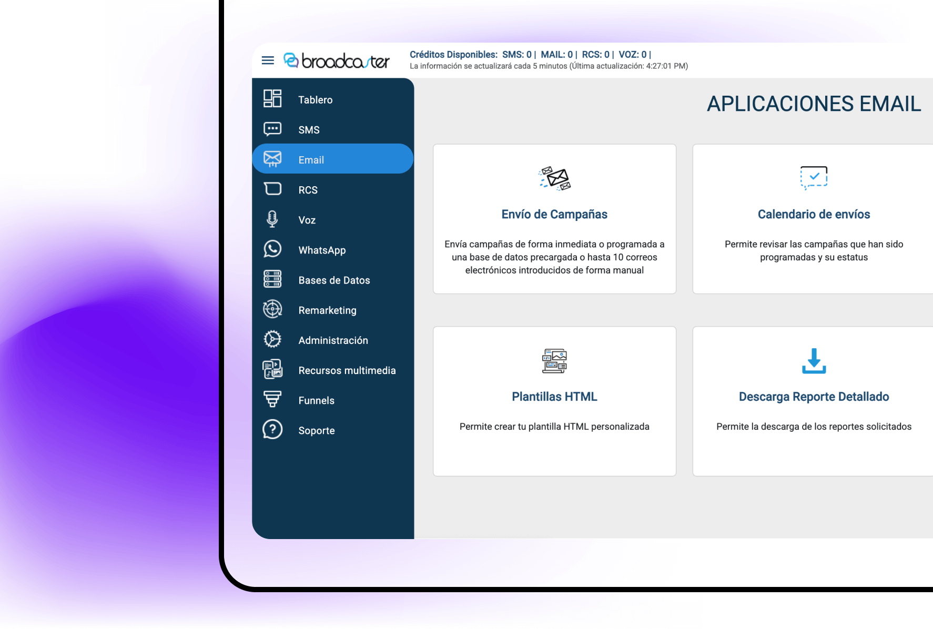Click the SMS speech bubble icon
933x629 pixels.
(272, 129)
